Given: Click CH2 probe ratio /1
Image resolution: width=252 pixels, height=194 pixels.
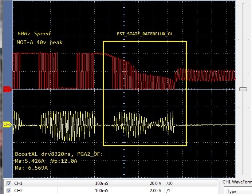Looking at the screenshot, I should [169, 191].
